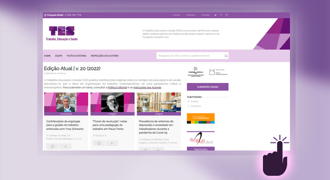Open the EQUIPE menu

pyautogui.click(x=59, y=56)
